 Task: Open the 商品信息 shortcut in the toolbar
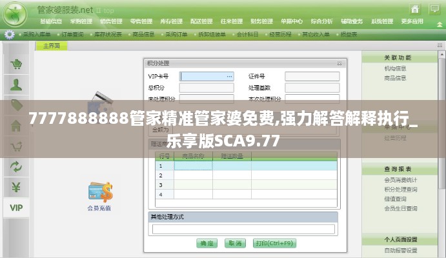pyautogui.click(x=144, y=34)
